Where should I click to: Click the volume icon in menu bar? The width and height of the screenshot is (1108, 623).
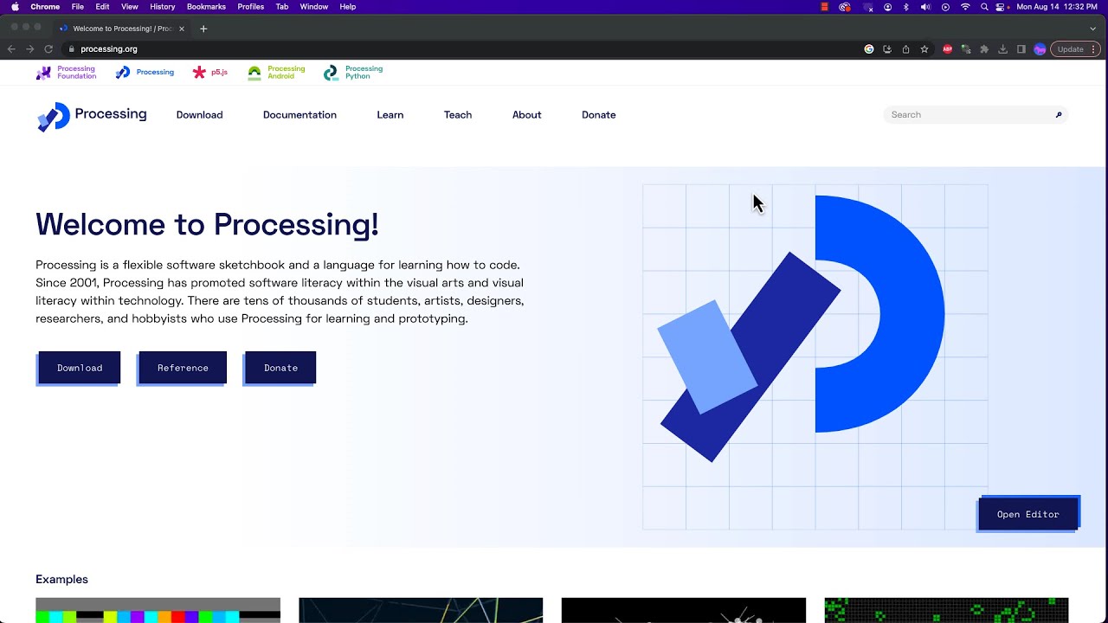pyautogui.click(x=925, y=7)
